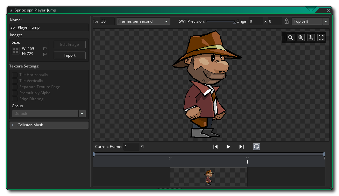This screenshot has width=339, height=196.
Task: Click the Texture Settings label
Action: [x=24, y=66]
